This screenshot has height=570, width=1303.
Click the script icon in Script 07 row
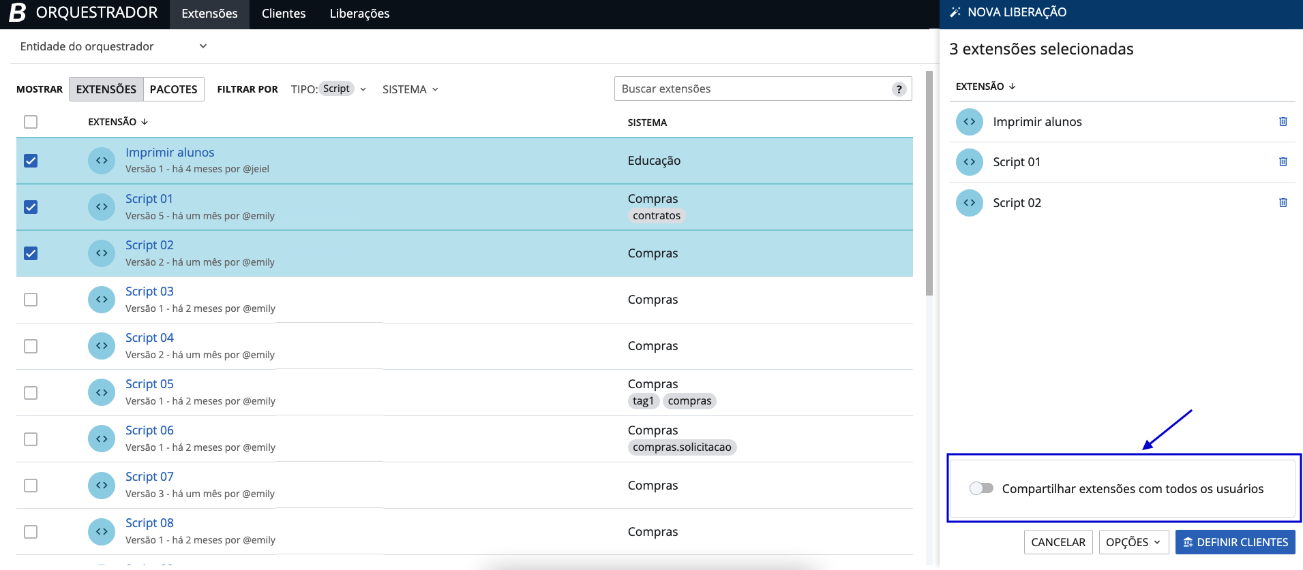pyautogui.click(x=102, y=485)
